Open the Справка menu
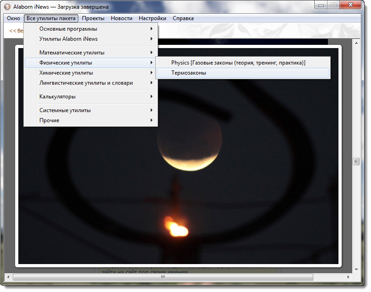 [183, 18]
